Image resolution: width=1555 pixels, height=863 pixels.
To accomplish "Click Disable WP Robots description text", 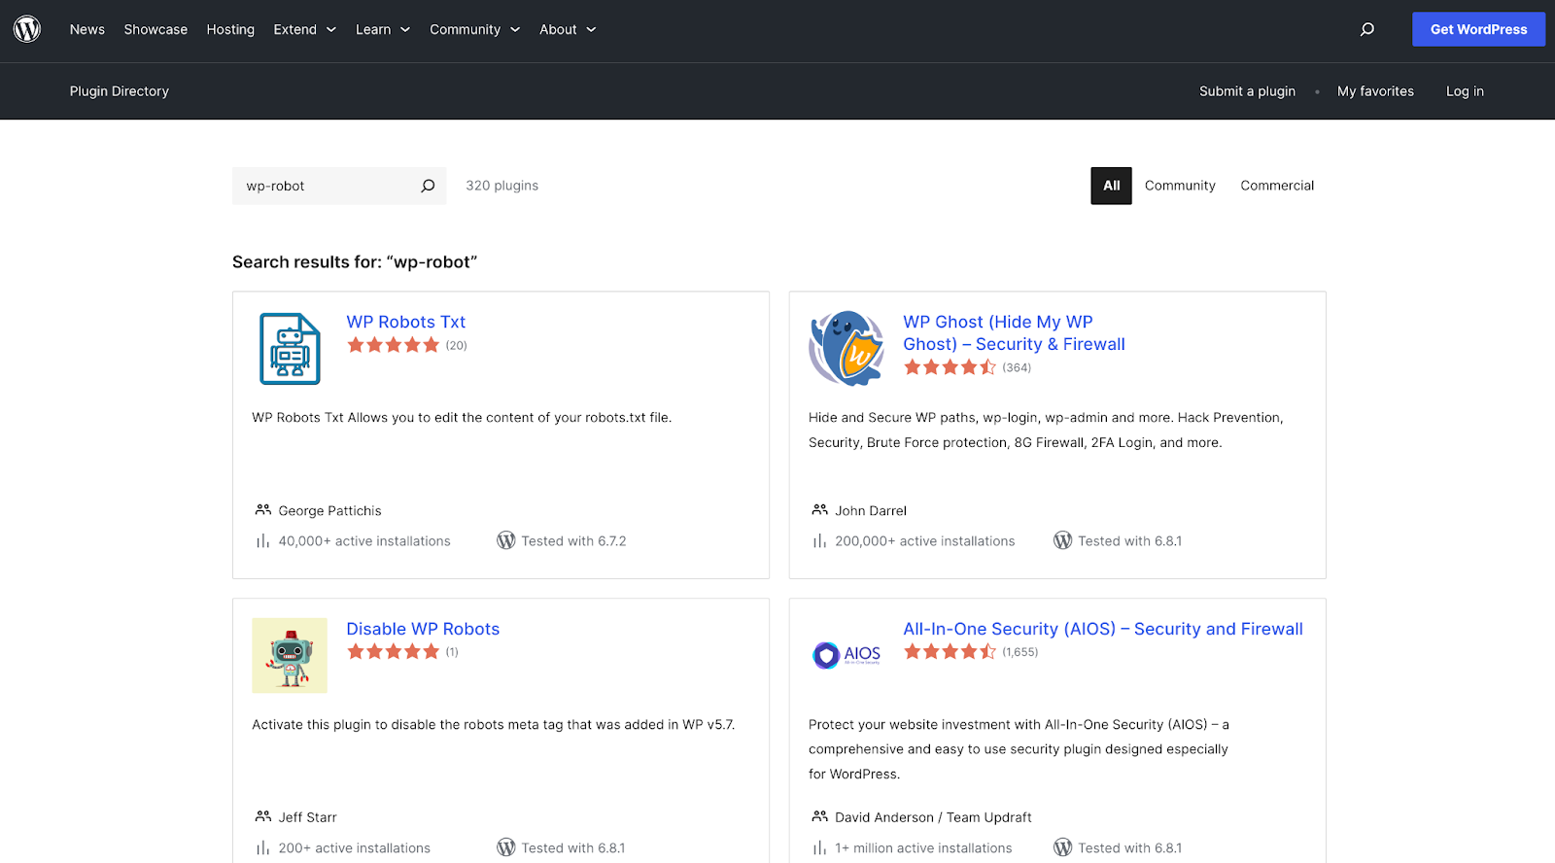I will point(494,725).
